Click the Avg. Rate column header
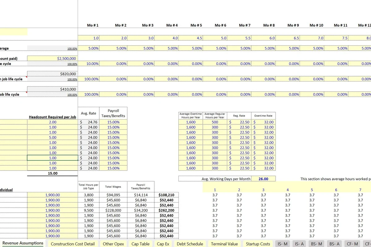371x247 pixels. 88,113
